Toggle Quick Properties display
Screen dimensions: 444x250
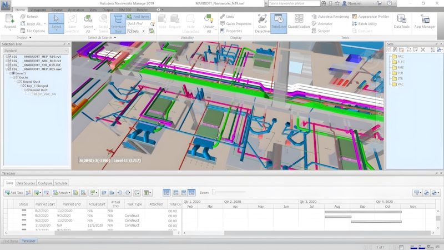pyautogui.click(x=236, y=24)
